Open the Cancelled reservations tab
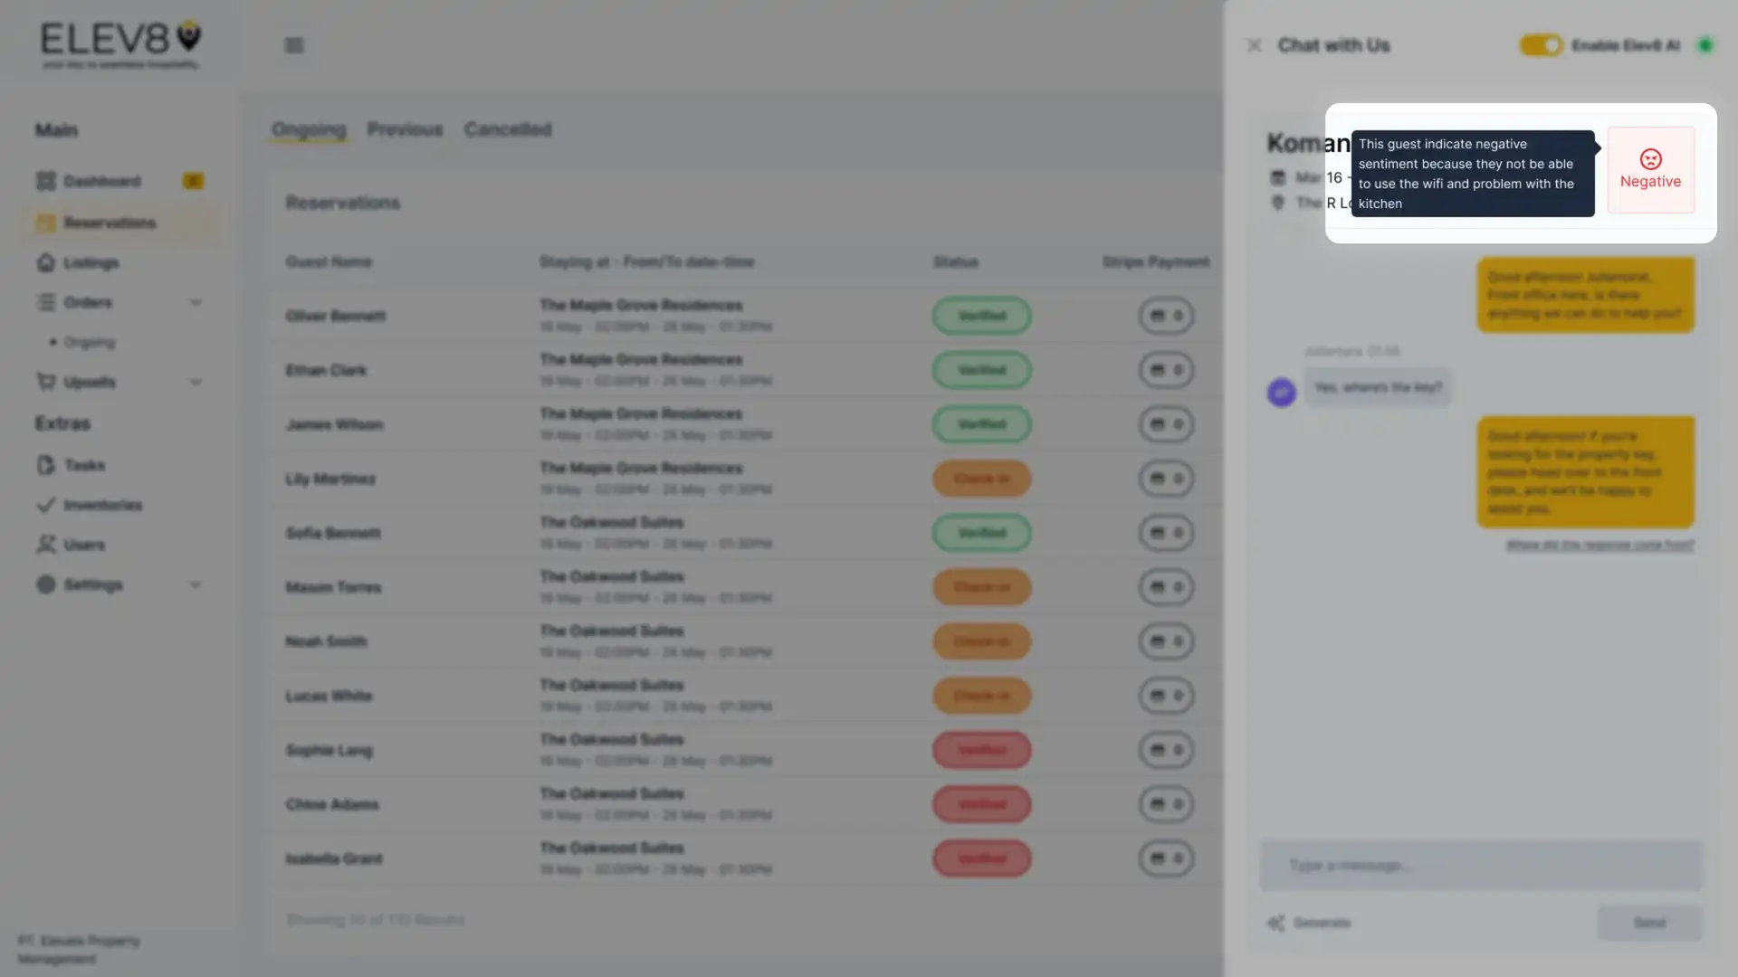 click(508, 129)
